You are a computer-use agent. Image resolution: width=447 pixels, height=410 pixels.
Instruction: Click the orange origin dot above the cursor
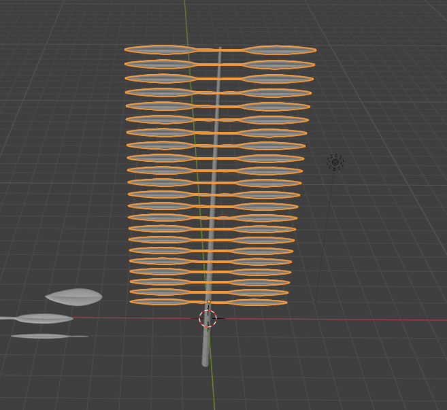click(209, 302)
